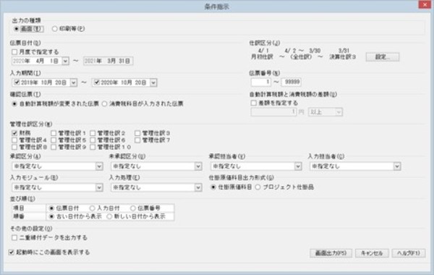Open the 入力処理 dropdown
Screen dimensions: 434x275
tap(156, 187)
